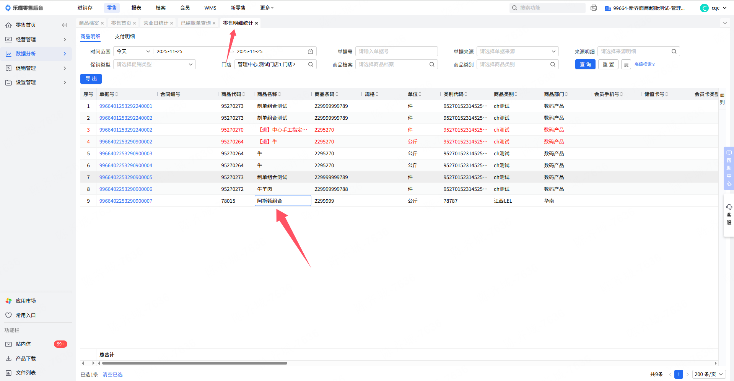Open 应用市场 from the sidebar
Image resolution: width=734 pixels, height=381 pixels.
[26, 301]
